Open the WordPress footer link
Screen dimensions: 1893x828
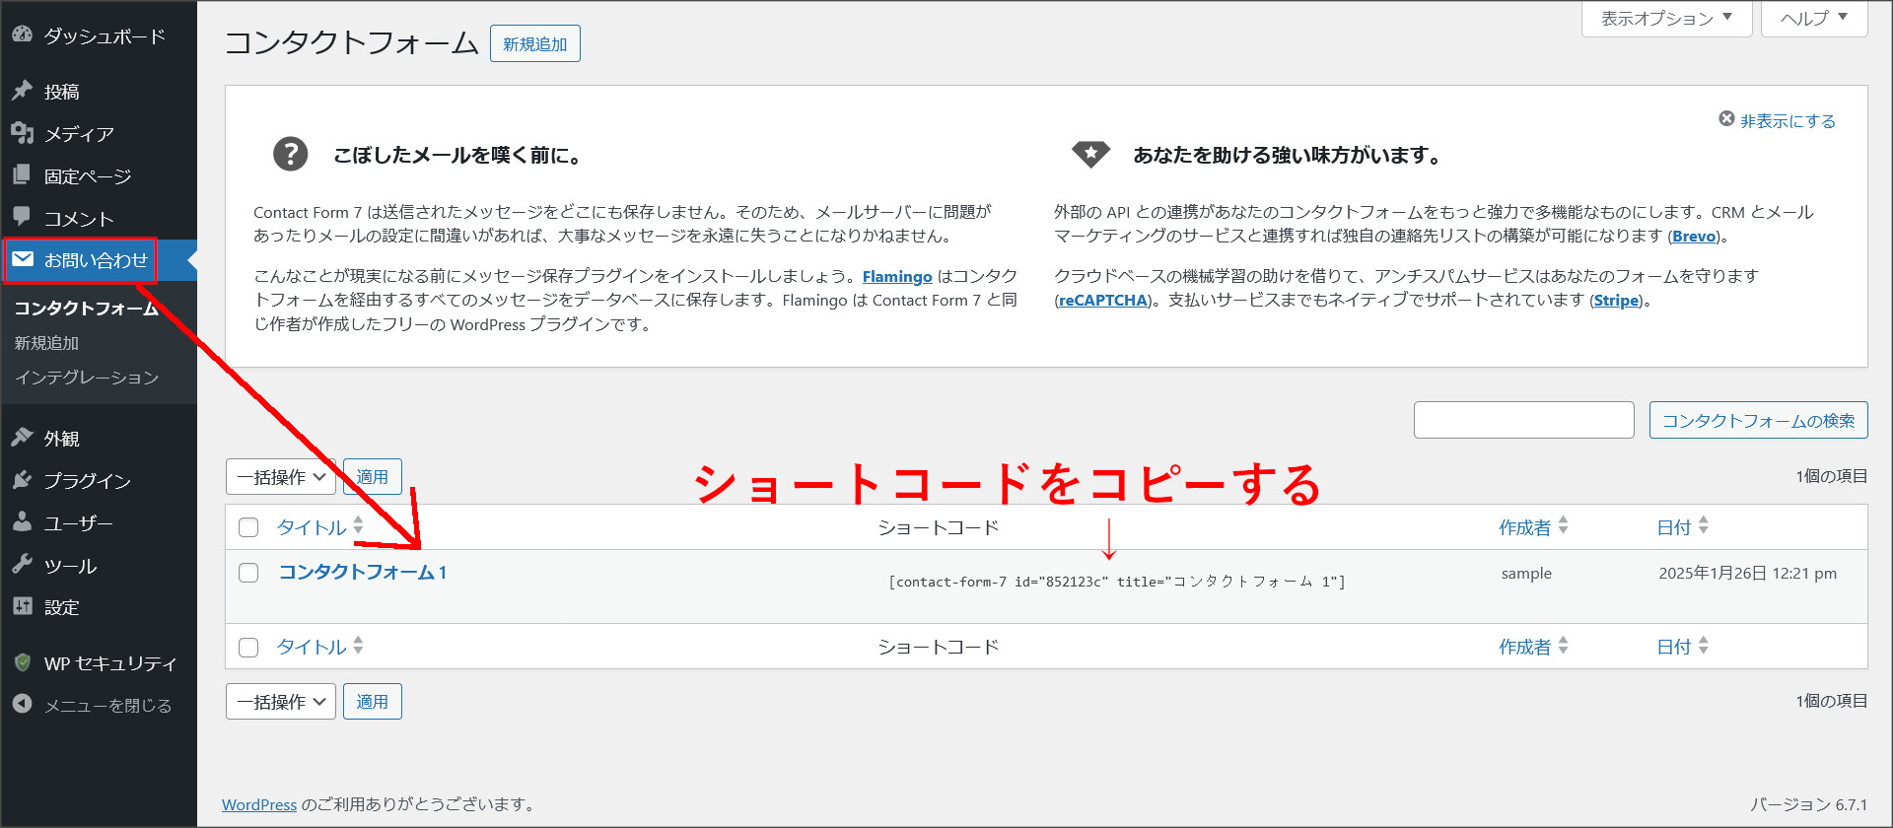pyautogui.click(x=259, y=805)
